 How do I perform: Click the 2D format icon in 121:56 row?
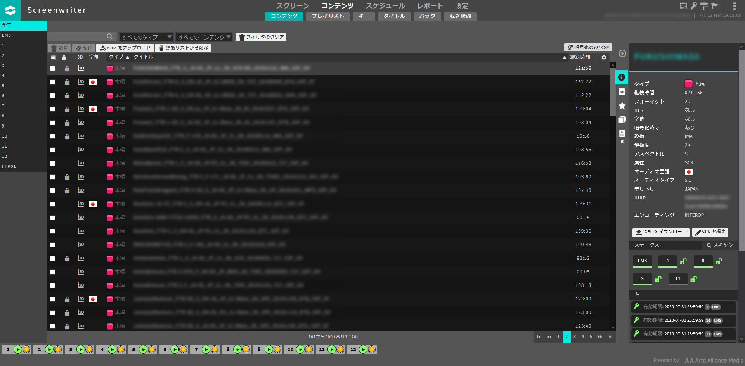81,68
